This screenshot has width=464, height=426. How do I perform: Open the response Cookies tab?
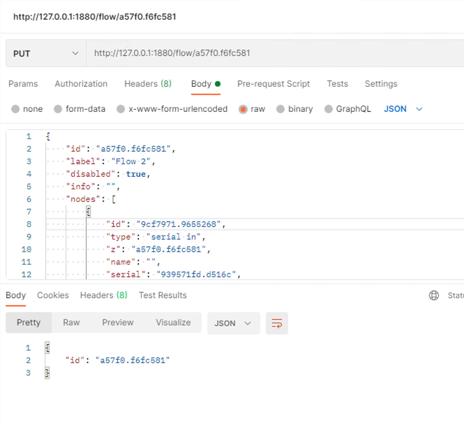pyautogui.click(x=53, y=295)
